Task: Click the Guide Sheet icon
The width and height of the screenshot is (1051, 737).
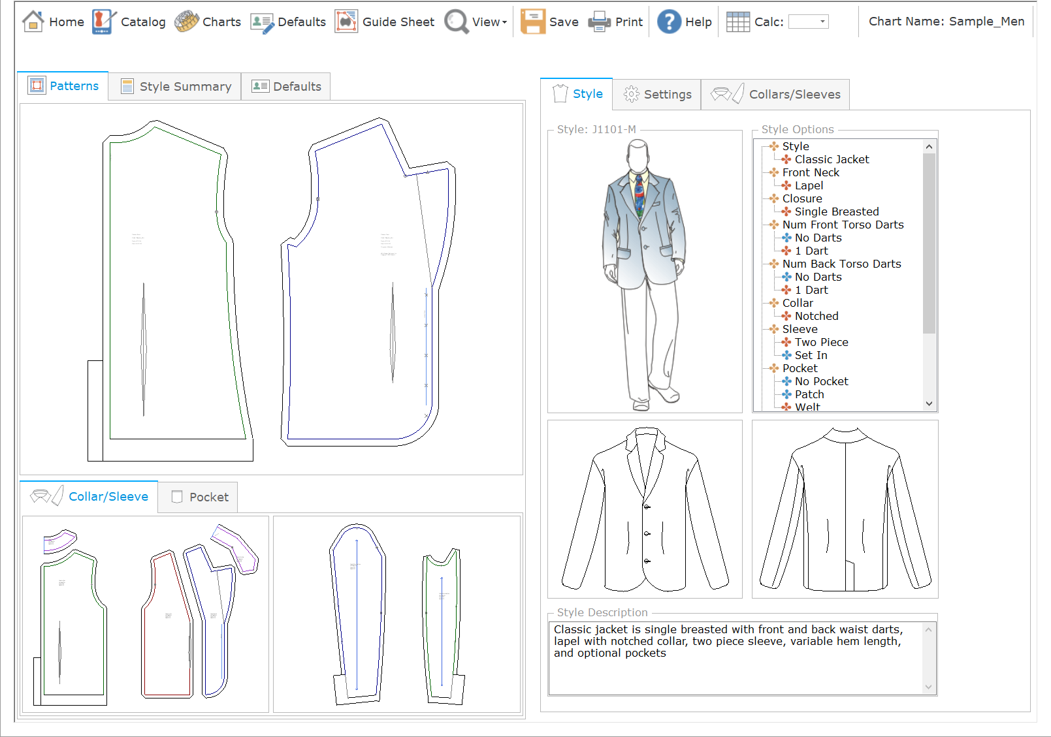Action: click(x=346, y=22)
